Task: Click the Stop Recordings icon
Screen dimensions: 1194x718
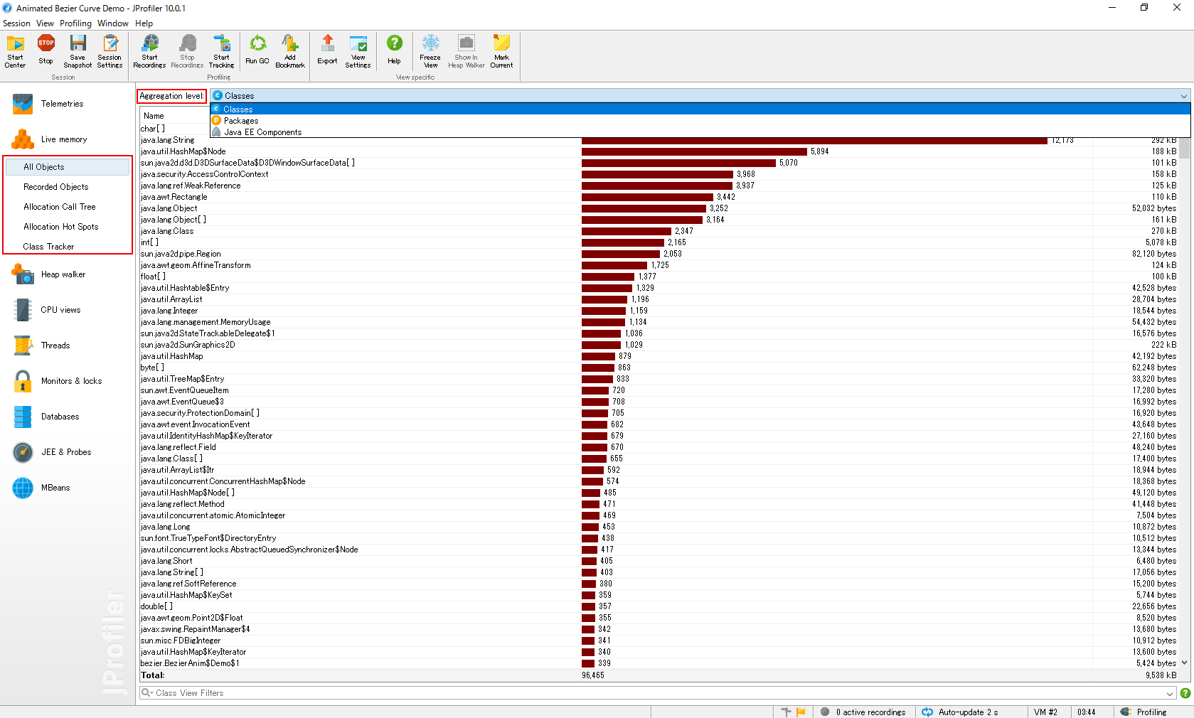Action: point(187,51)
